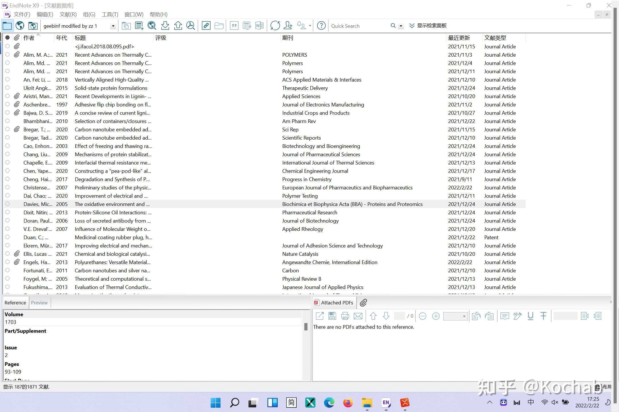Click Return to Word Processor icon
Viewport: 619px width, 412px height.
[259, 26]
